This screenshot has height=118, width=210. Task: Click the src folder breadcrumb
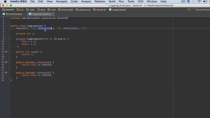[20, 10]
